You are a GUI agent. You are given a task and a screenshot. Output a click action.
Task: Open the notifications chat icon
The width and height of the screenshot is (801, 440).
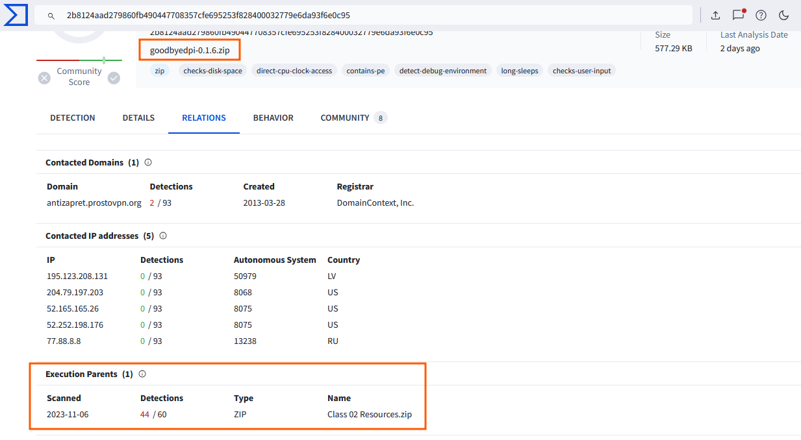tap(738, 15)
